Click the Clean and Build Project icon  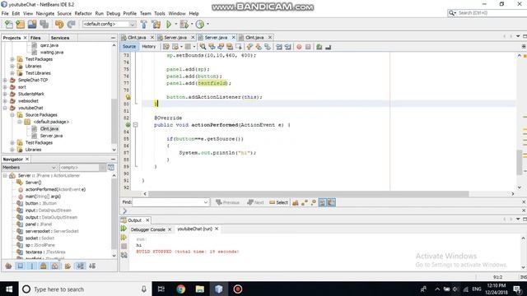tap(156, 24)
